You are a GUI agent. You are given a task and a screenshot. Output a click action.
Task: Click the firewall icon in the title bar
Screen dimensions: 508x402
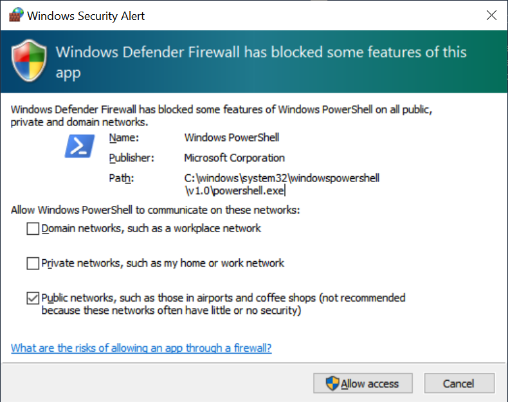click(15, 15)
